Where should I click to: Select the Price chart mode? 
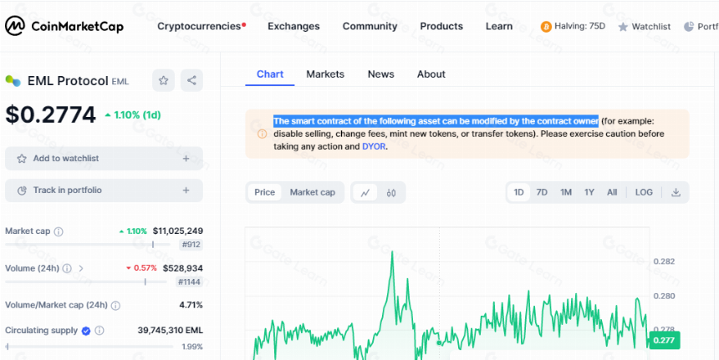264,192
